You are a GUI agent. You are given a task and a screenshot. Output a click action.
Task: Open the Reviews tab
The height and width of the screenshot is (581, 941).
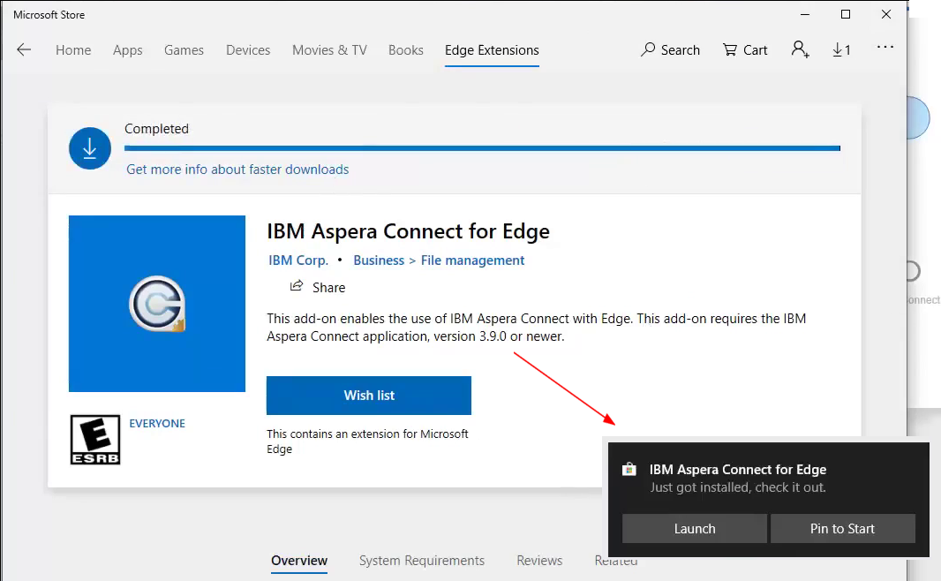[x=539, y=561]
